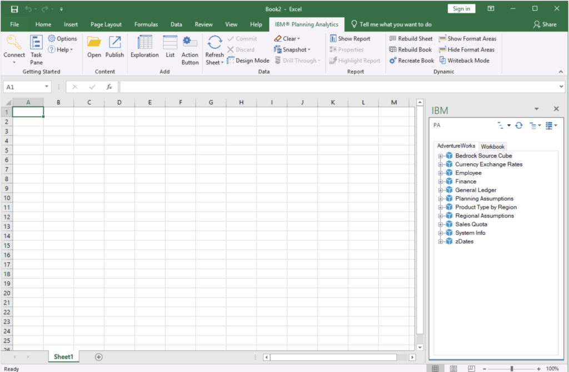Click Rebuild Sheet button
This screenshot has height=372, width=569.
pos(411,38)
